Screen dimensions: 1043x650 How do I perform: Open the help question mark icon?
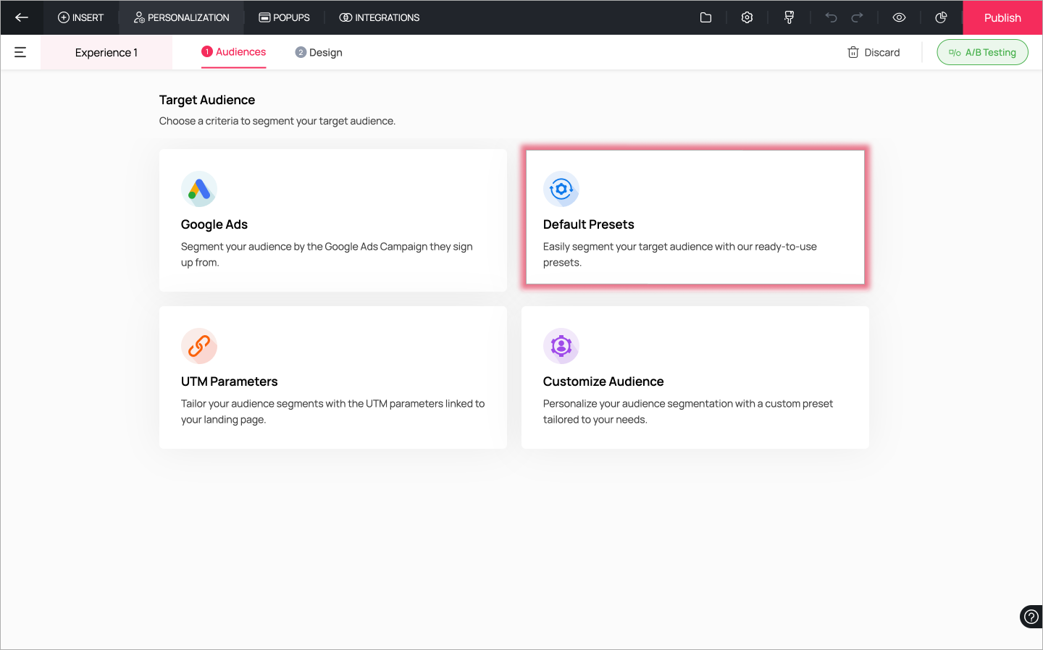coord(1031,617)
